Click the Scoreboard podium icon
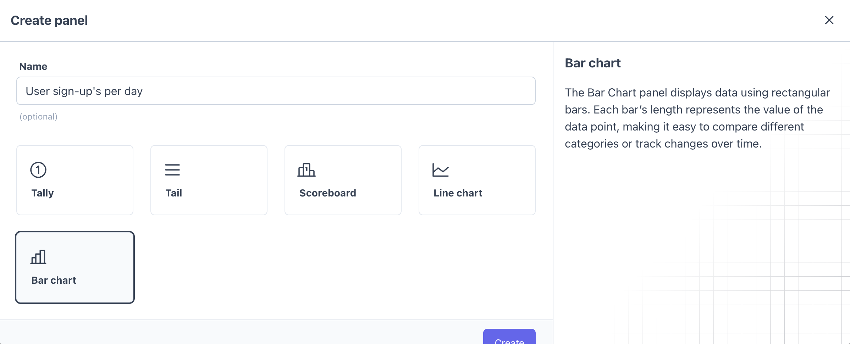Screen dimensions: 850x344 coord(307,170)
